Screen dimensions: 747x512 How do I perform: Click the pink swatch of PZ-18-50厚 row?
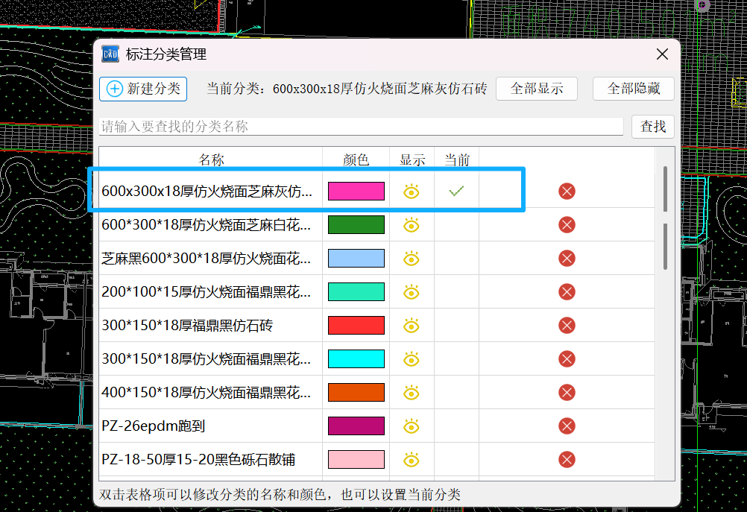point(356,460)
